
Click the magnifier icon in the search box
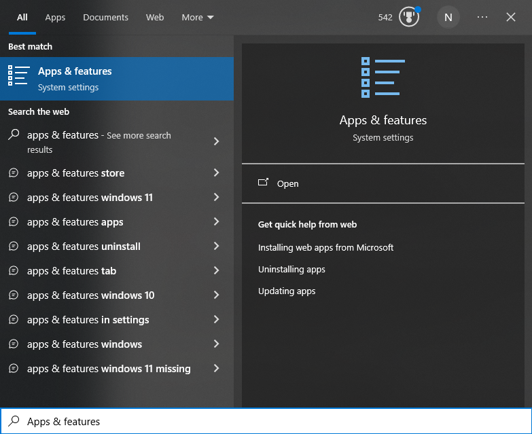14,421
